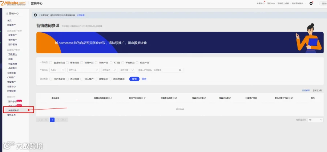Click the Alibaba.com logo
The height and width of the screenshot is (152, 327).
(x=13, y=3)
